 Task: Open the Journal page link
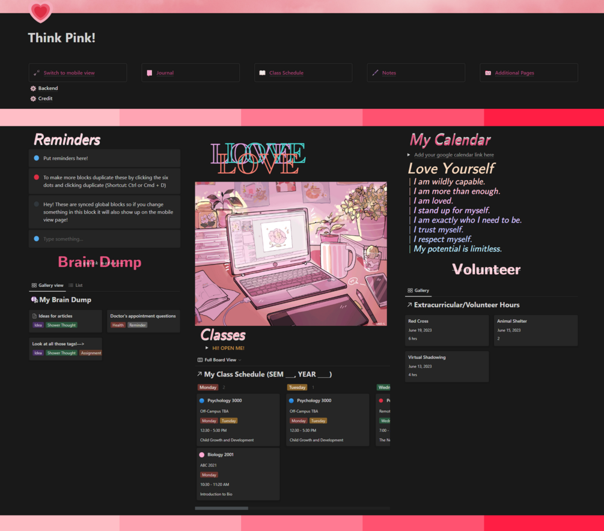click(x=165, y=73)
